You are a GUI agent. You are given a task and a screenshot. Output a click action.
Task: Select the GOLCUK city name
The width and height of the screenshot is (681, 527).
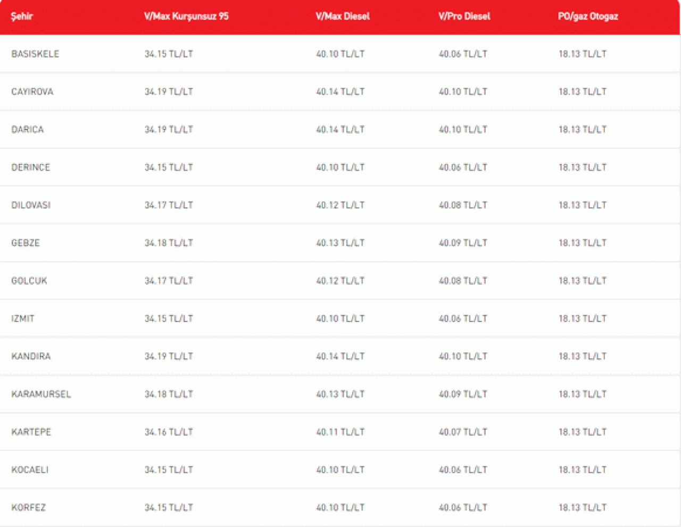[x=29, y=281]
